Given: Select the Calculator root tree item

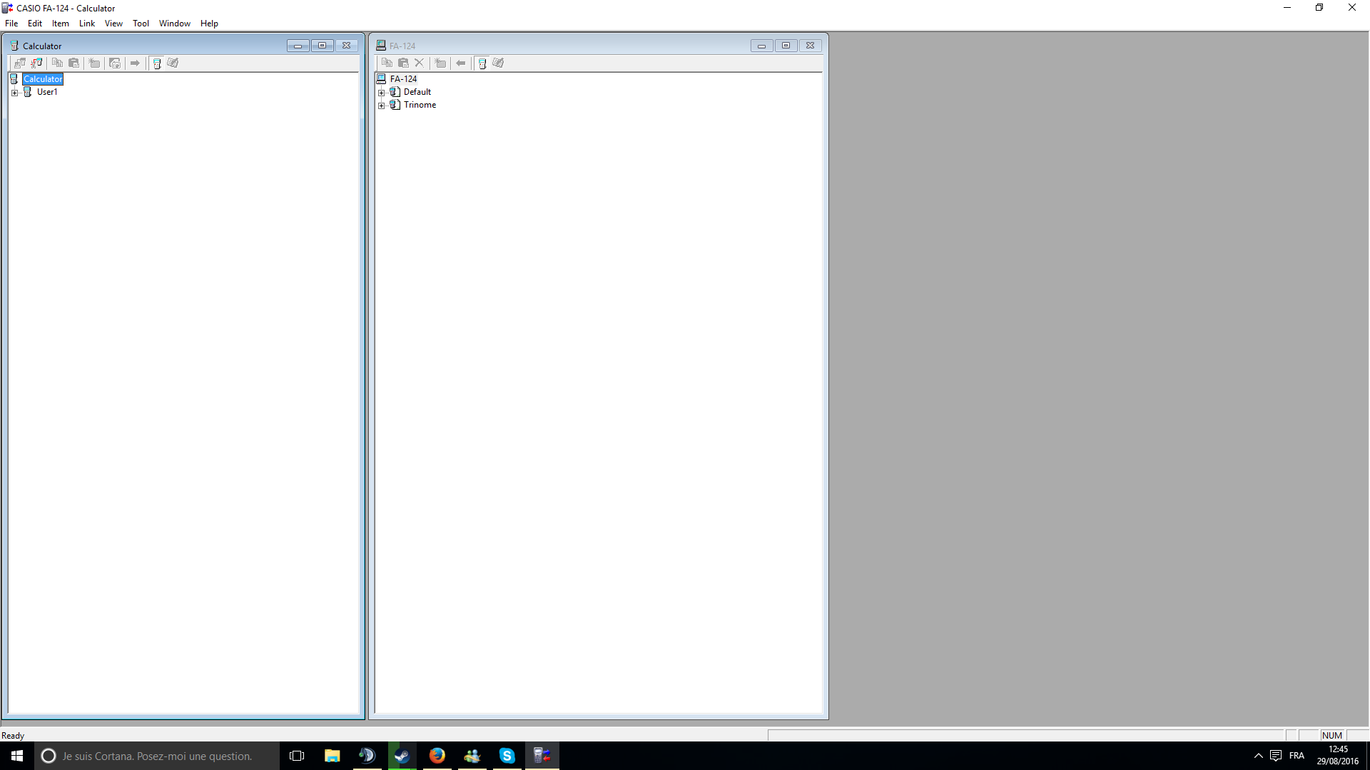Looking at the screenshot, I should 43,79.
